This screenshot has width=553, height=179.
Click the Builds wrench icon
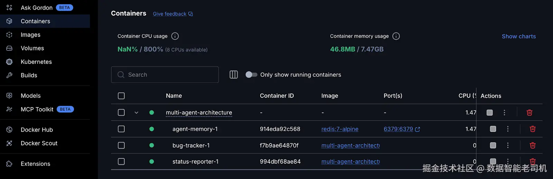[9, 75]
